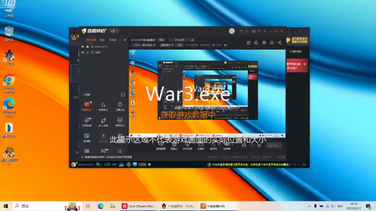Click the small button right of room title

(162, 40)
